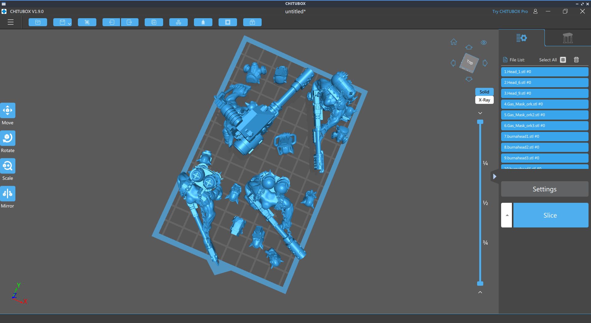Screen dimensions: 591x323
Task: Click the right arrow view rotation
Action: tap(485, 63)
